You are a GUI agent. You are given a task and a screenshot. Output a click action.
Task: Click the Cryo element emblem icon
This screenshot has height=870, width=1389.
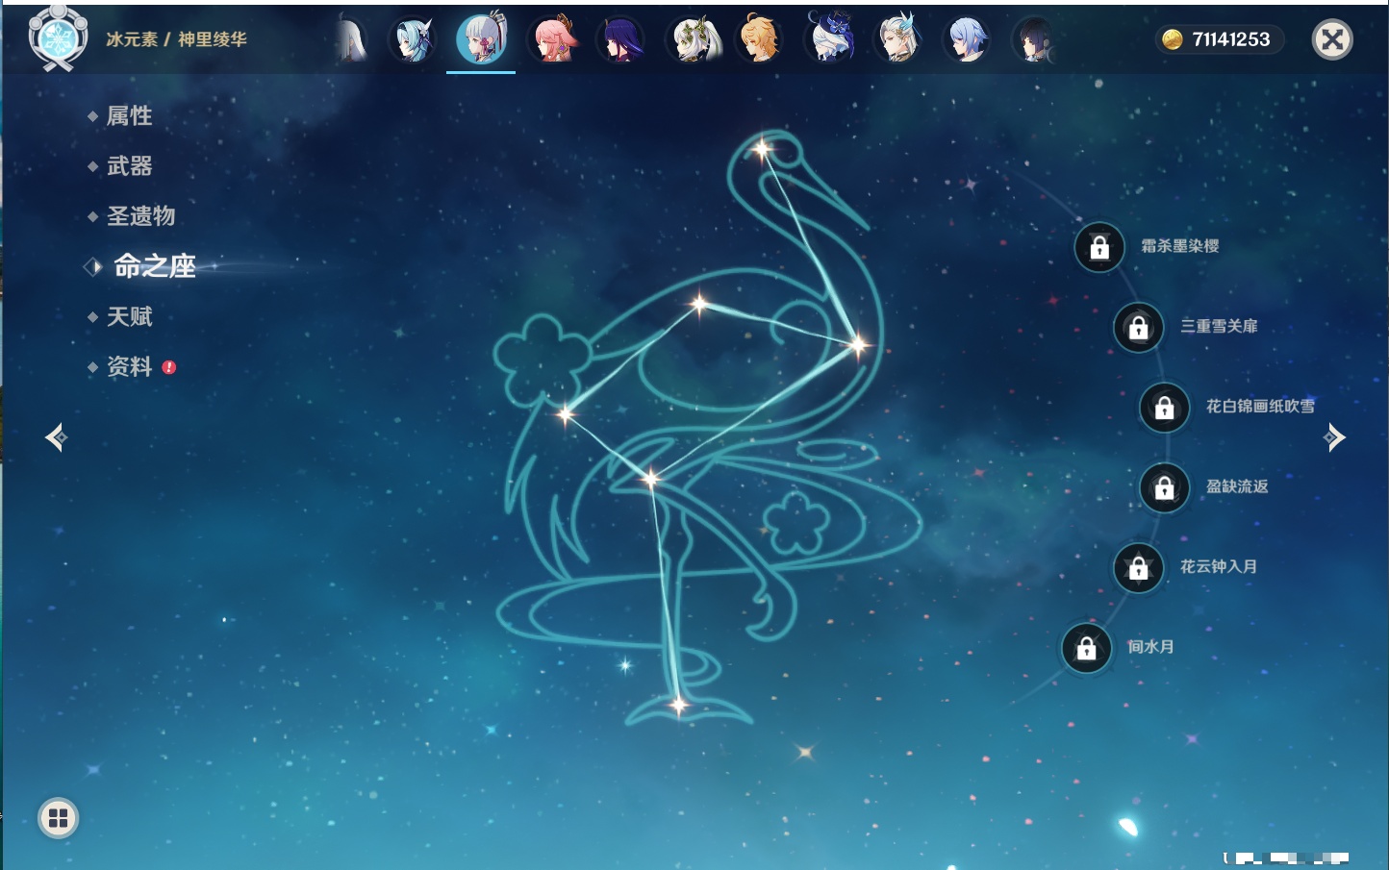58,38
